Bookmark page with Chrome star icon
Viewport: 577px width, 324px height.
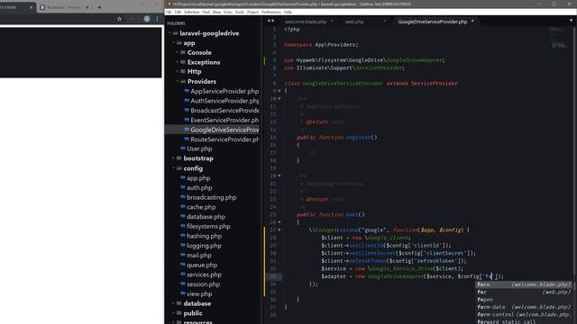click(x=119, y=19)
